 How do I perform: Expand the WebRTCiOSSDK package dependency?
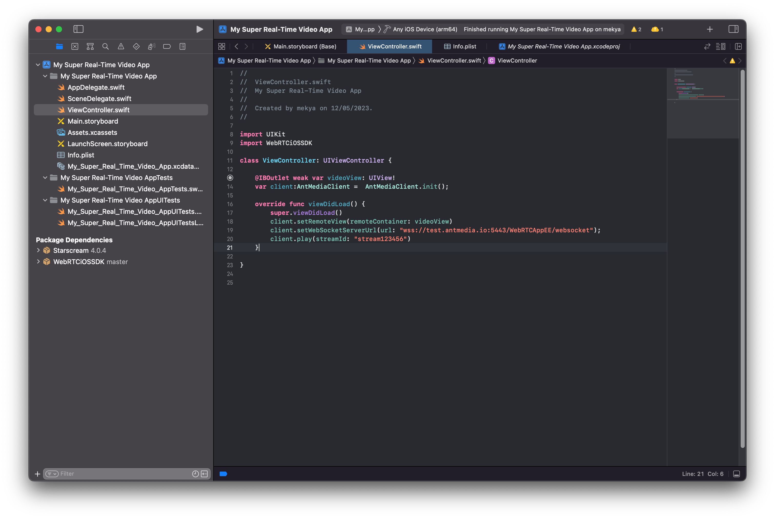[x=38, y=262]
